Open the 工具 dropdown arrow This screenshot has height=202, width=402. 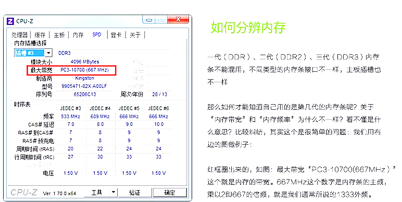tap(114, 192)
